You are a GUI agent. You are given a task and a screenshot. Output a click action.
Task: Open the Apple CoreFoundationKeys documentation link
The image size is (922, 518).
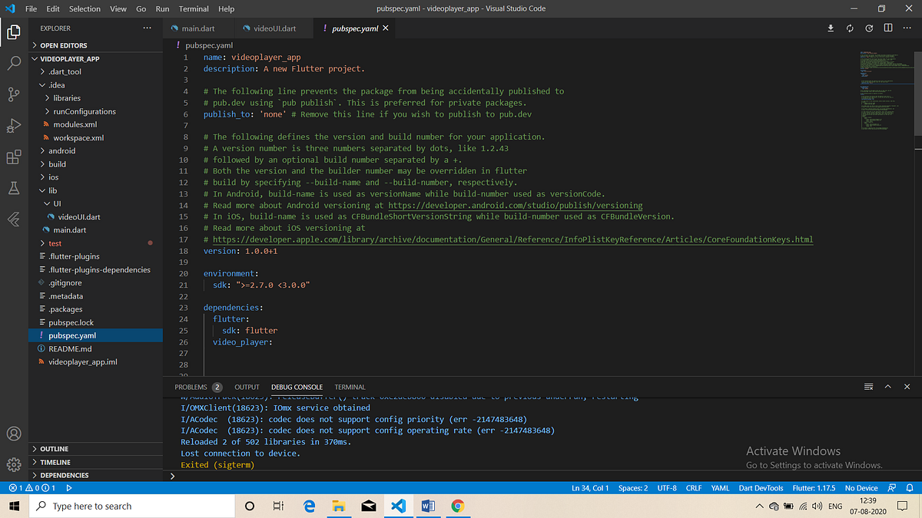tap(512, 239)
